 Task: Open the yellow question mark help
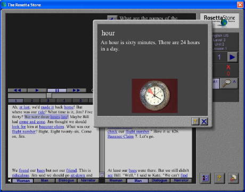219,178
